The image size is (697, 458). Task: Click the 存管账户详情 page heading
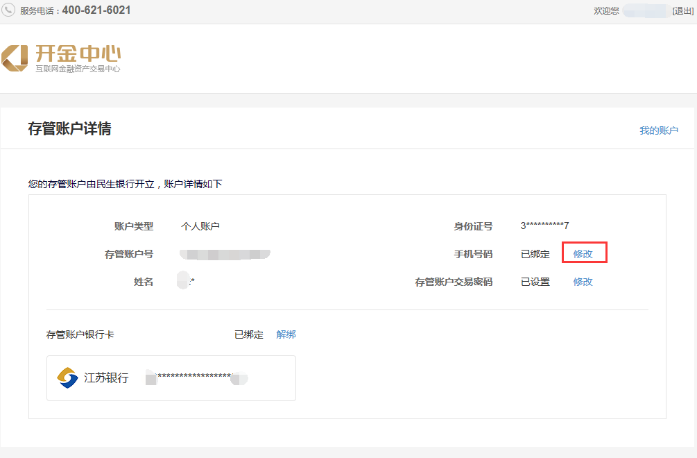click(x=69, y=129)
